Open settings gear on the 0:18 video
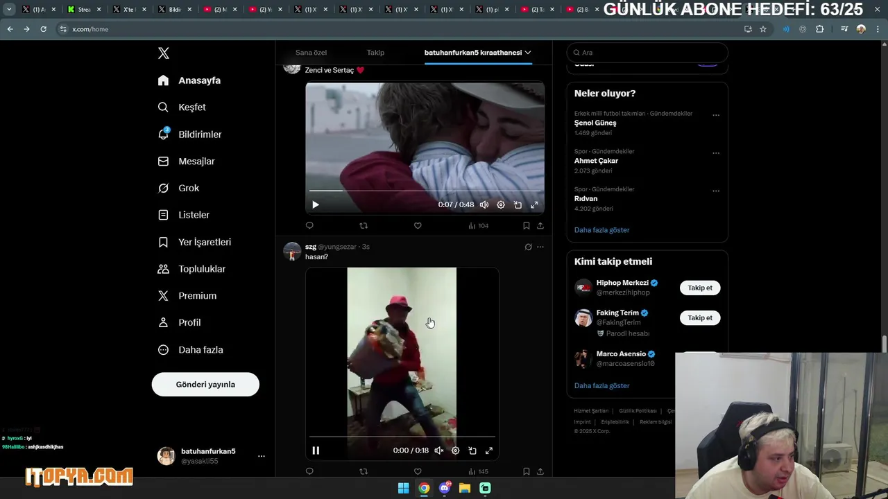This screenshot has width=888, height=499. [456, 450]
